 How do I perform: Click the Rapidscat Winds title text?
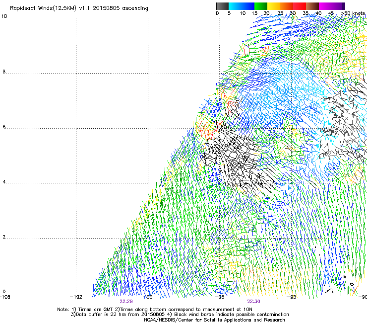pyautogui.click(x=79, y=8)
